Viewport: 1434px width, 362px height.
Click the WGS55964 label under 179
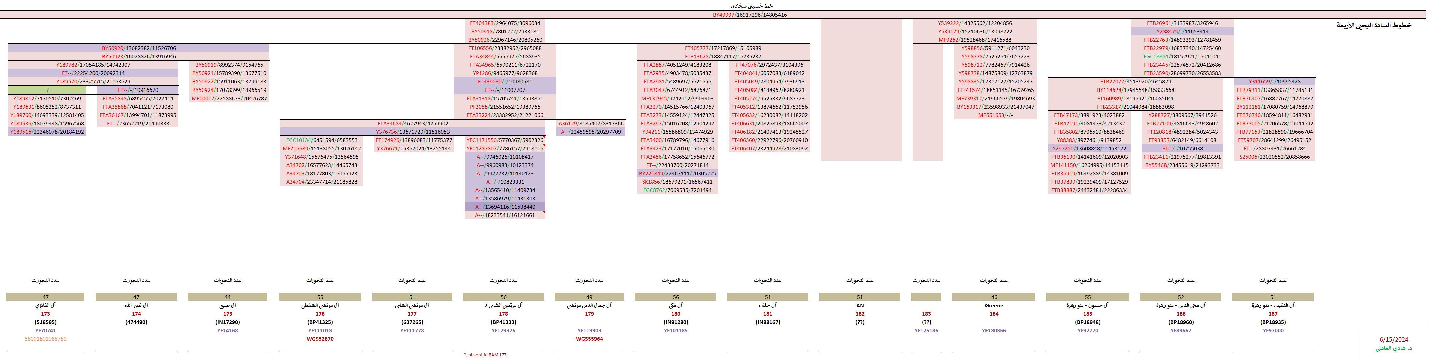589,339
